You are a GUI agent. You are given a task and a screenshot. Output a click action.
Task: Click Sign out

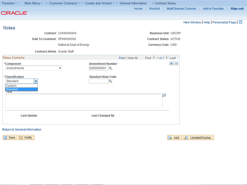[237, 8]
